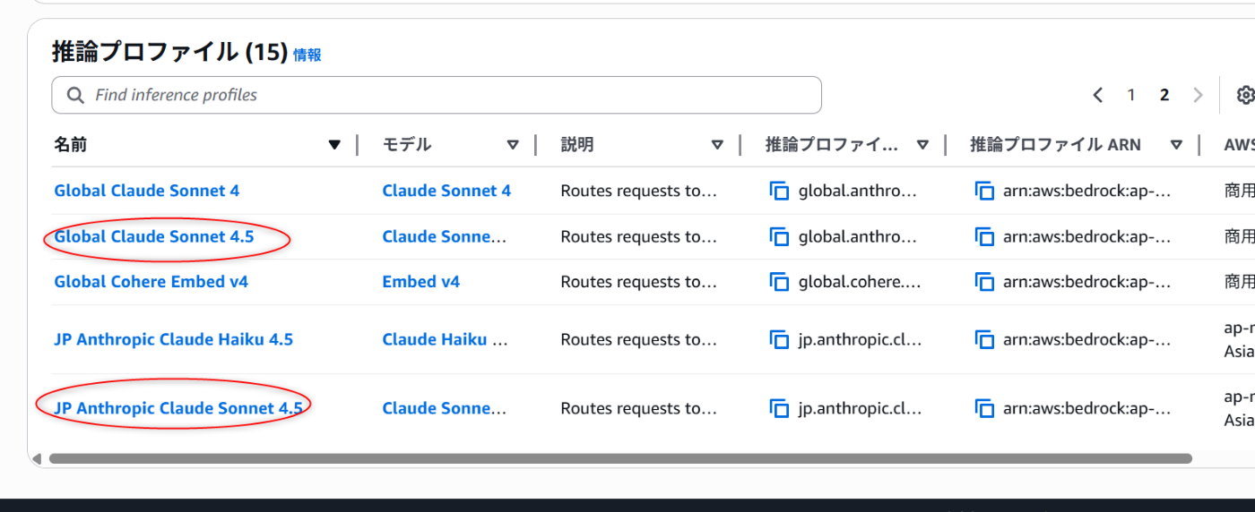Open JP Anthropic Claude Haiku 4.5 profile

(173, 340)
